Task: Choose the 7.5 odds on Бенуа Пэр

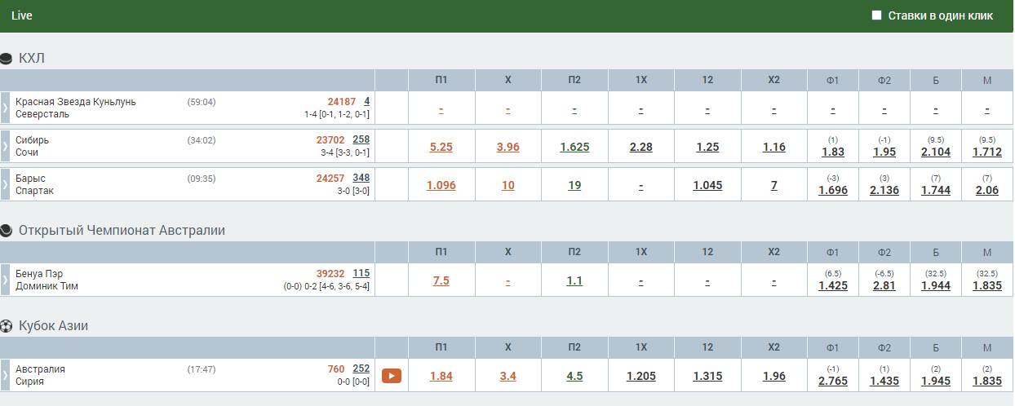Action: 441,280
